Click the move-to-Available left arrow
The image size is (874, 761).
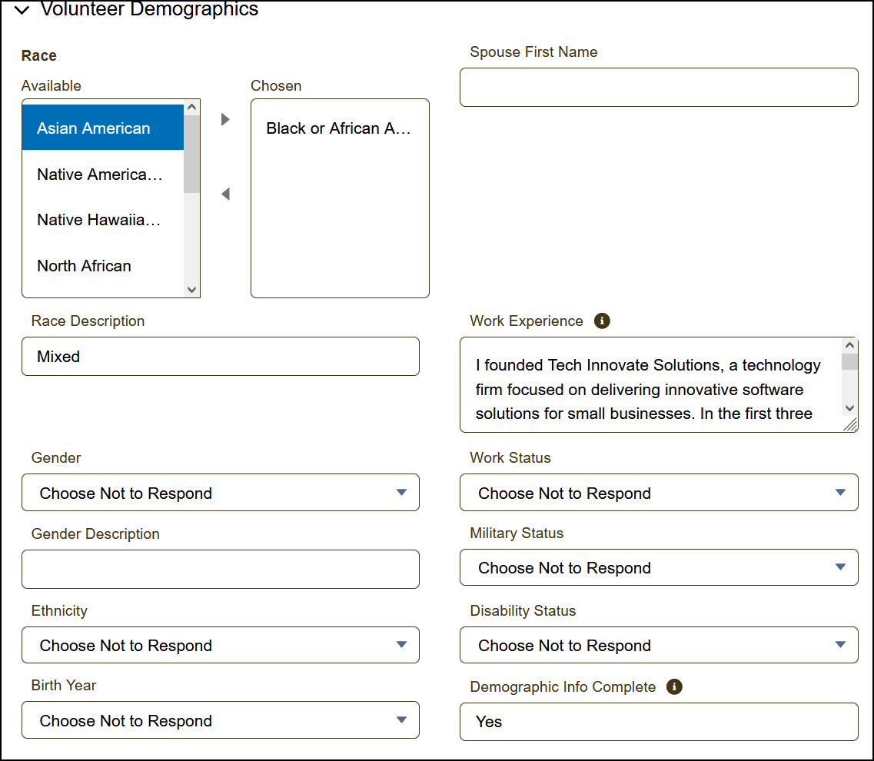point(225,194)
